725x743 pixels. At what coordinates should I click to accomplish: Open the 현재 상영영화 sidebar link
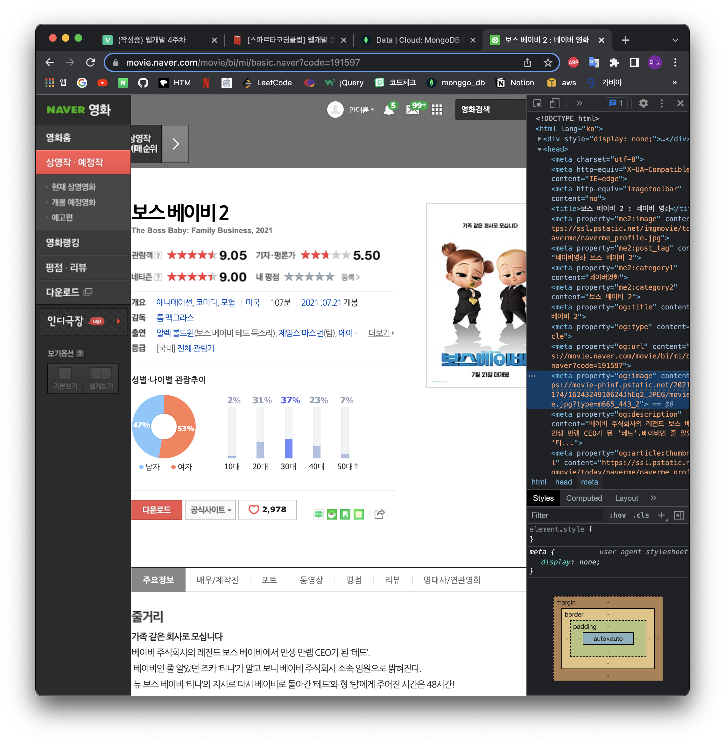pyautogui.click(x=74, y=187)
